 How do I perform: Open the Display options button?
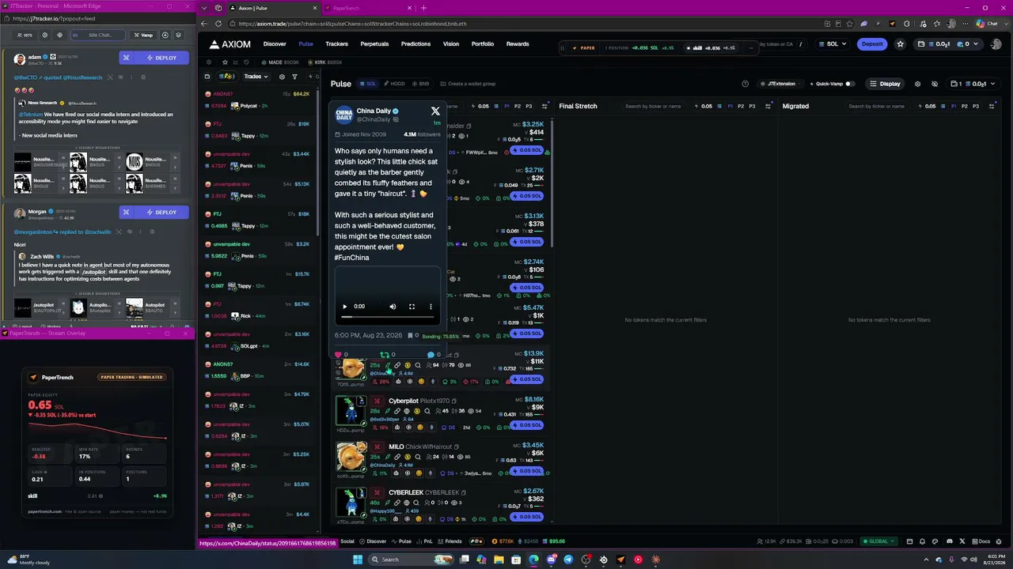[885, 84]
